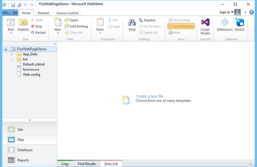Click the Save icon in quick access toolbar
This screenshot has height=167, width=257.
coord(13,5)
